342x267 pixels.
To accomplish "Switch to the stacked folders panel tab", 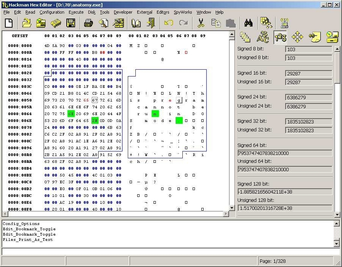I will (x=245, y=37).
